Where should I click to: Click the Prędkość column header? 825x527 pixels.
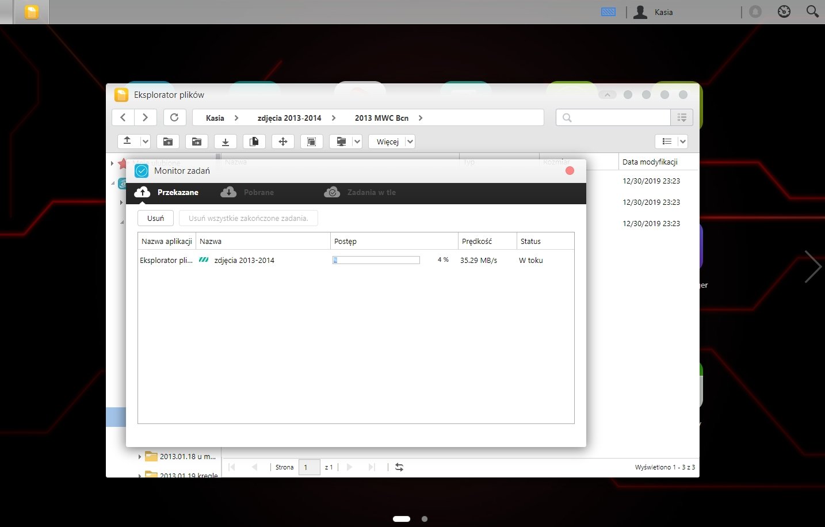pyautogui.click(x=487, y=241)
